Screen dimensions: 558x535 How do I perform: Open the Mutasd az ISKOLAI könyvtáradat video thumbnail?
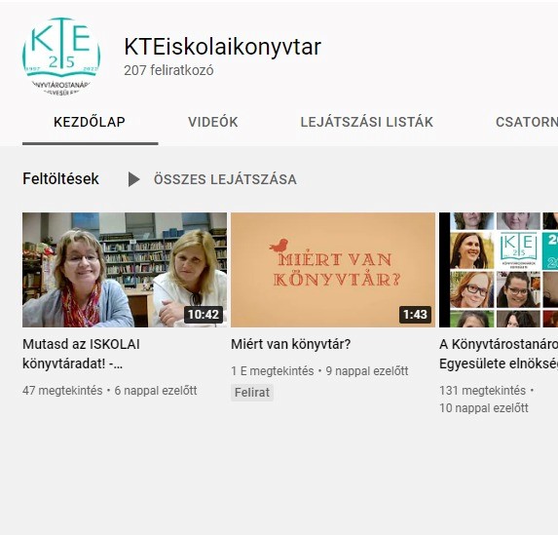[x=125, y=270]
